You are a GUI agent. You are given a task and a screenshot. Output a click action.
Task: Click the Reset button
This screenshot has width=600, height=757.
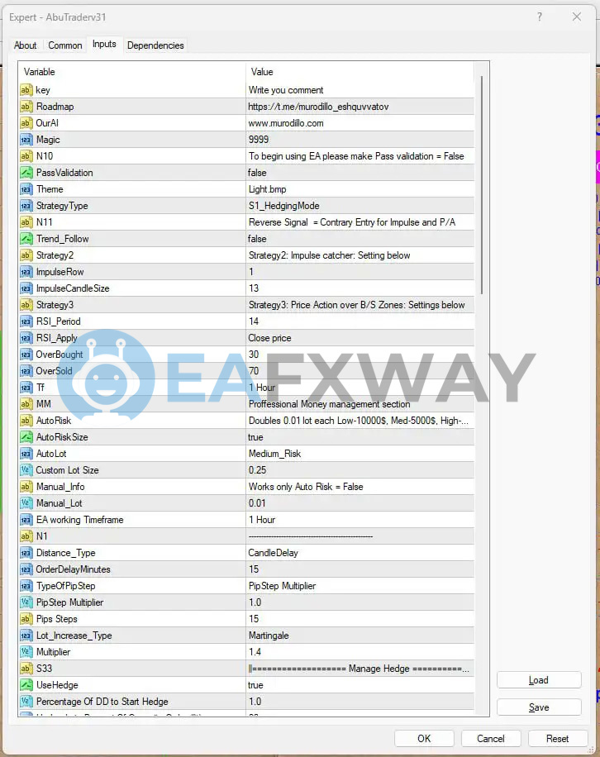tap(558, 739)
